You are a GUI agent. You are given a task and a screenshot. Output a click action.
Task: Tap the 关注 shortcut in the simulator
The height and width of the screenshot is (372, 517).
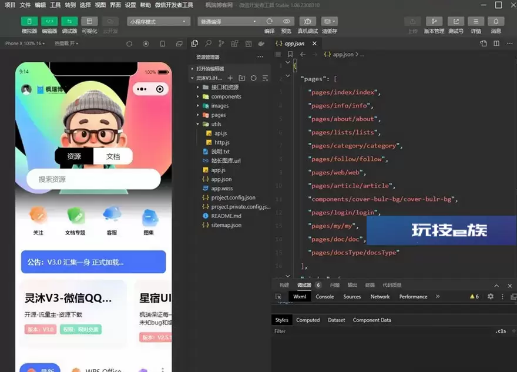(38, 220)
